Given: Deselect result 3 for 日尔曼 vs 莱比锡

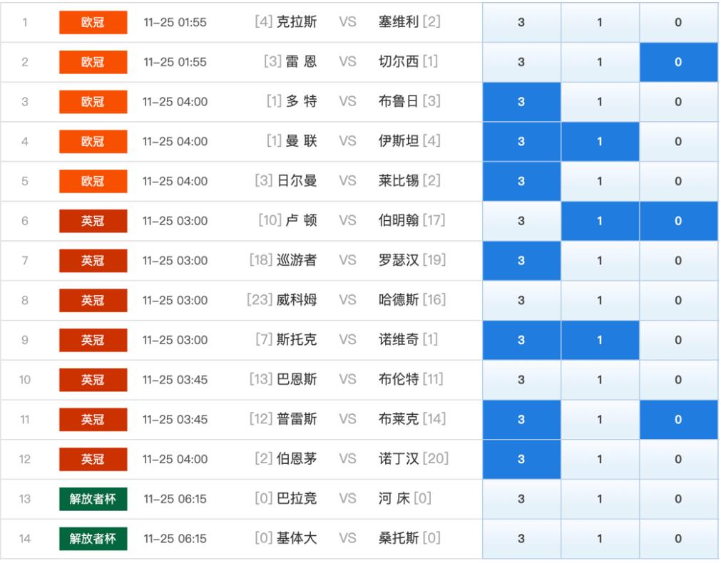Looking at the screenshot, I should point(521,181).
